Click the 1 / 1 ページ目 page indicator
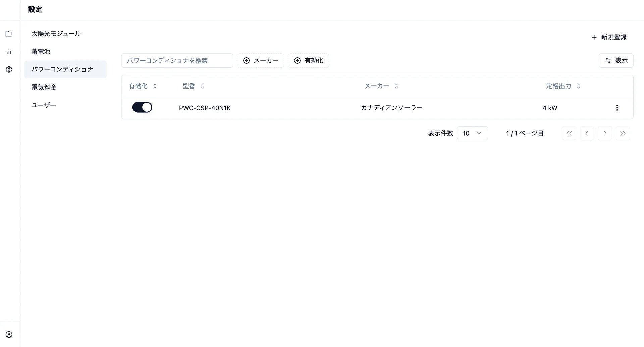Screen dimensions: 644x347 pyautogui.click(x=525, y=133)
